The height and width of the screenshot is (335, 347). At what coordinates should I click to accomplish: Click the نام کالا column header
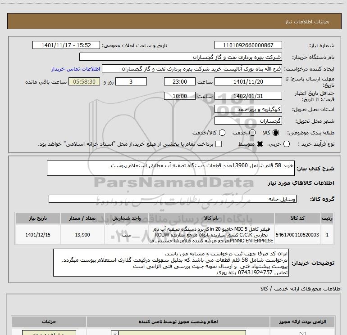[211, 219]
